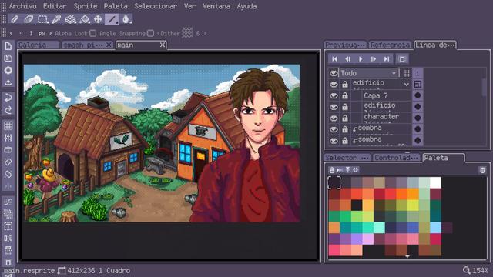
Task: Increase brush size with right arrow
Action: click(51, 33)
